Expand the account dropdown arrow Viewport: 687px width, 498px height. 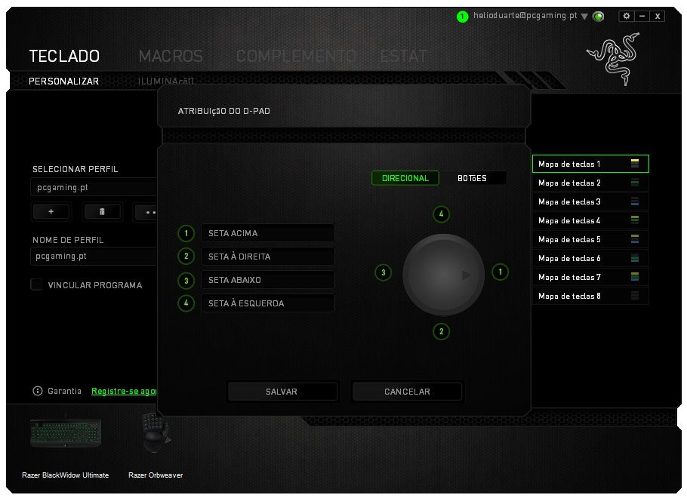pos(584,16)
